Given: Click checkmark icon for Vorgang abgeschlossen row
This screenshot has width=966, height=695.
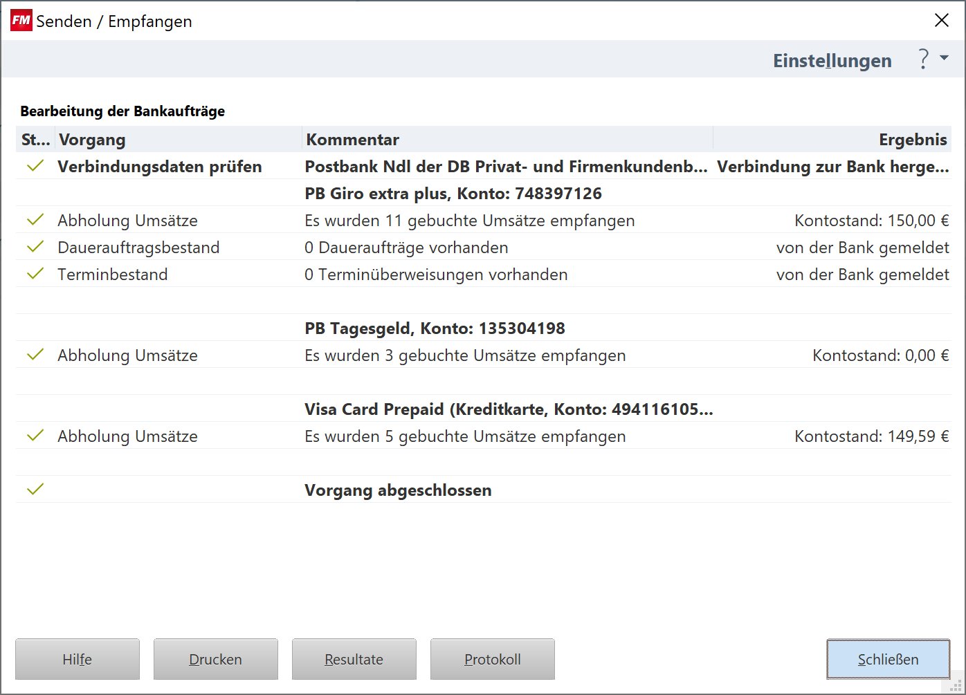Looking at the screenshot, I should 35,490.
